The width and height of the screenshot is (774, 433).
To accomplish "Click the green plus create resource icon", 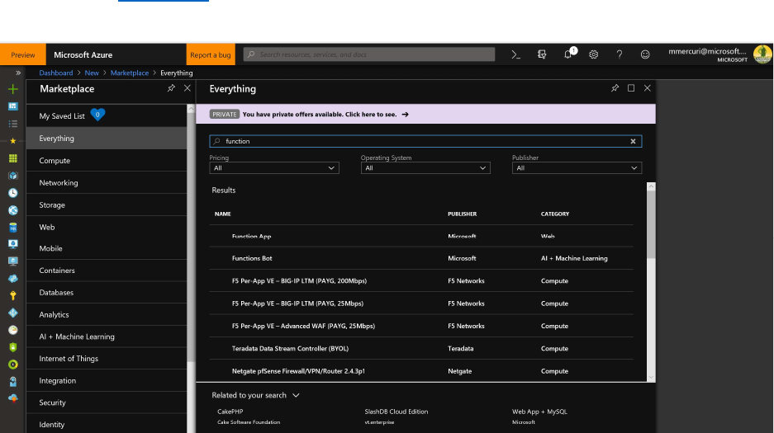I will pyautogui.click(x=12, y=89).
